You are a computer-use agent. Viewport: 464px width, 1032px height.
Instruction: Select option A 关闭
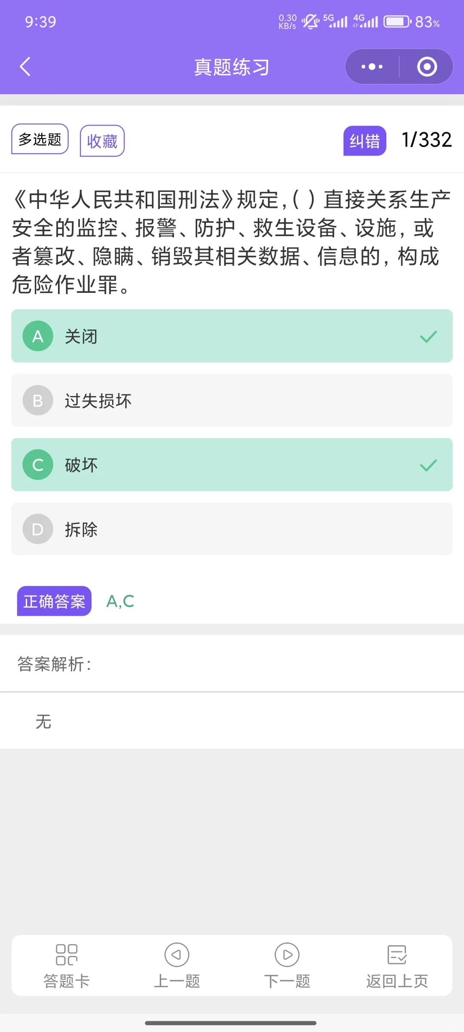pyautogui.click(x=232, y=336)
